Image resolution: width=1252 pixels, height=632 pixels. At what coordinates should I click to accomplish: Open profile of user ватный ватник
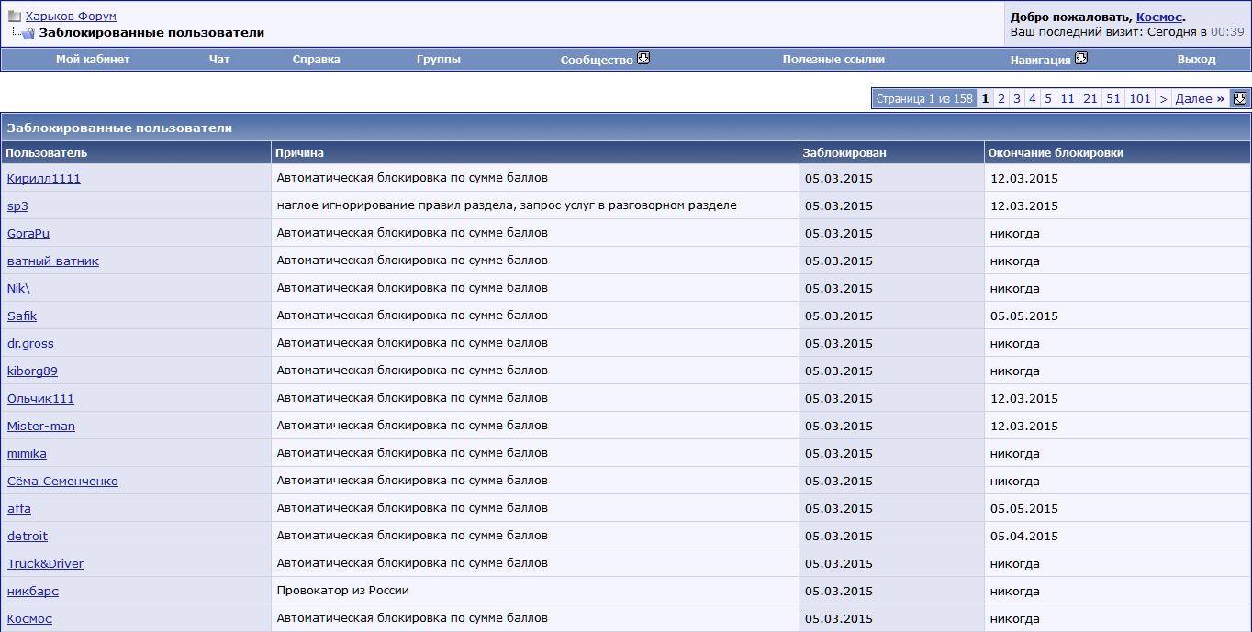pos(53,261)
